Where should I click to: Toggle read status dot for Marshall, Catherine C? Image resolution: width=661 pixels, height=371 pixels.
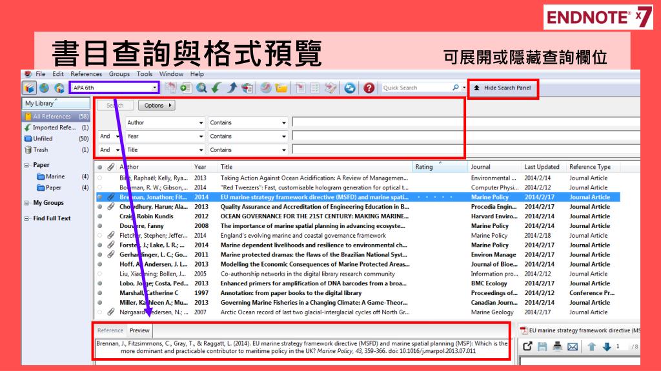tap(100, 293)
